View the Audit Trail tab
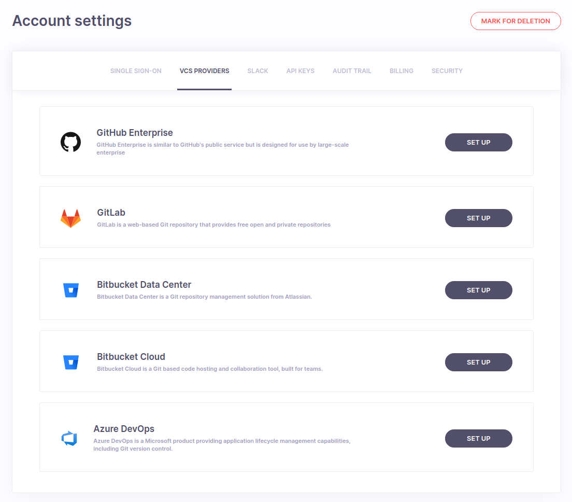The image size is (572, 502). [352, 71]
